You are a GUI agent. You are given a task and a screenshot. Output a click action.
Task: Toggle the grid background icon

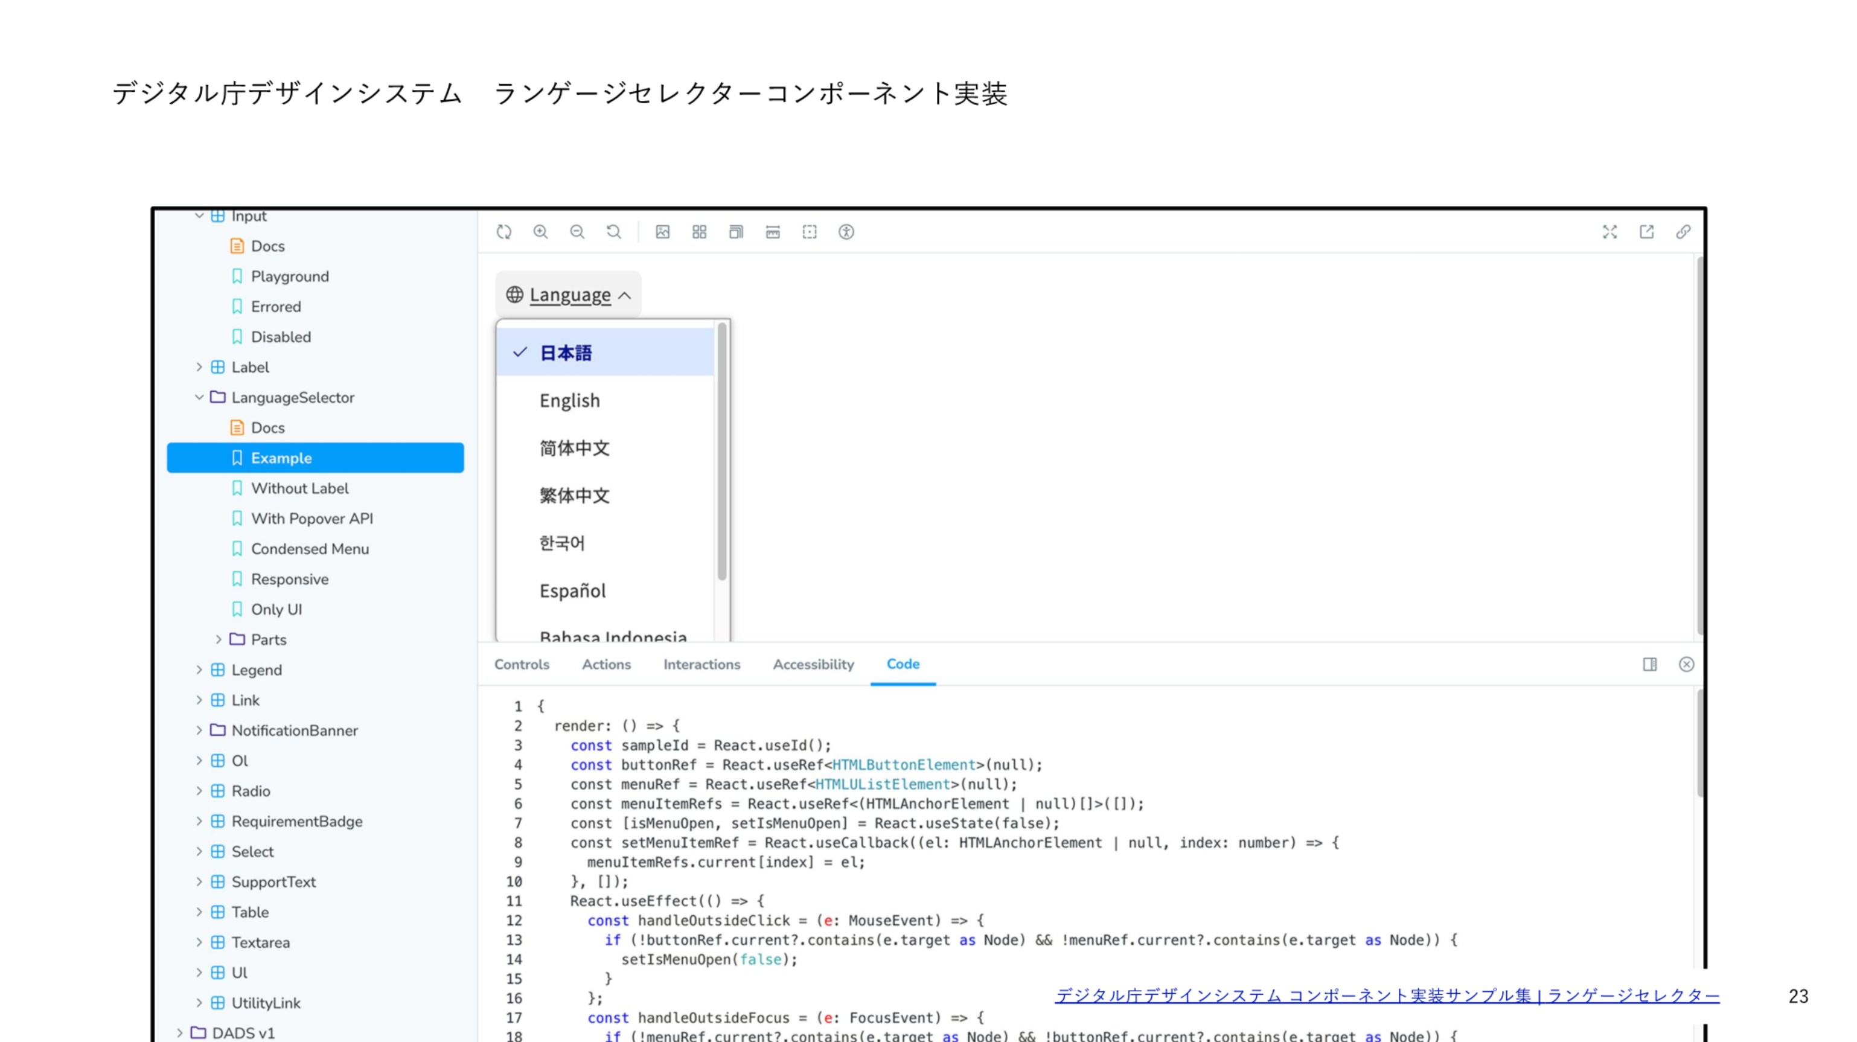tap(699, 232)
